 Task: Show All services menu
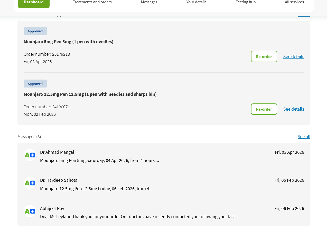[294, 2]
